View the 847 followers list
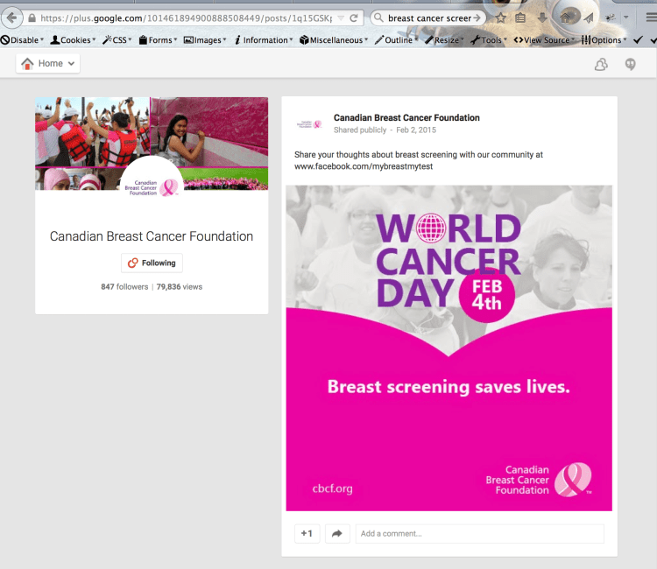 click(x=124, y=287)
